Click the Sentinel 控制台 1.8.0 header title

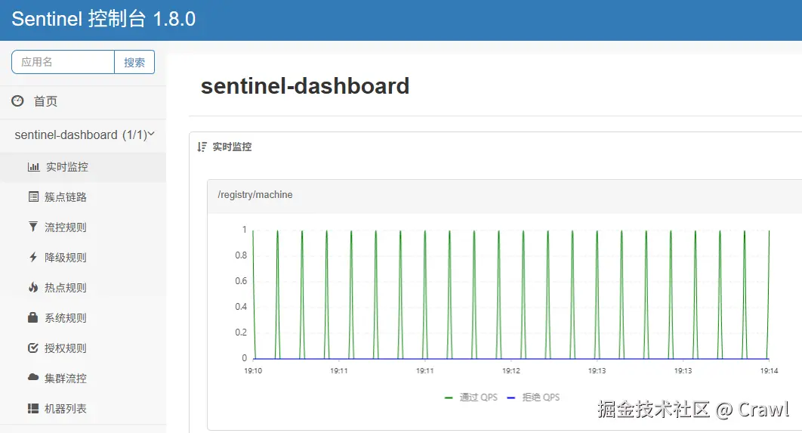click(x=103, y=20)
